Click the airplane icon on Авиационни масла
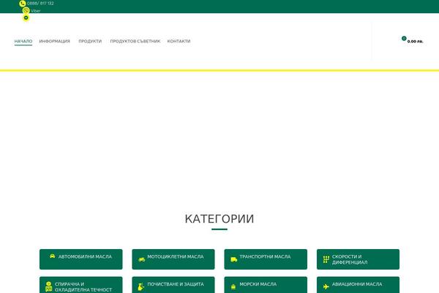 [x=326, y=286]
